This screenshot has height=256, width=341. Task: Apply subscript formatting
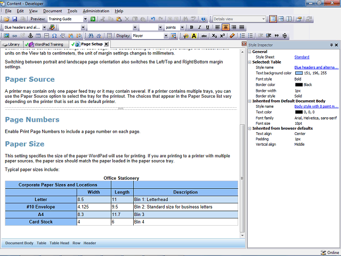[214, 36]
